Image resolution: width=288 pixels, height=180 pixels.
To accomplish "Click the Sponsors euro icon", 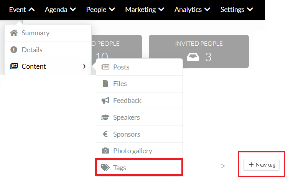I will click(x=105, y=134).
